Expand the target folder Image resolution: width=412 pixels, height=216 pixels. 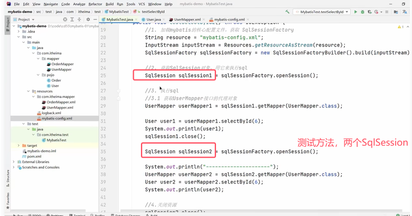tap(18, 146)
